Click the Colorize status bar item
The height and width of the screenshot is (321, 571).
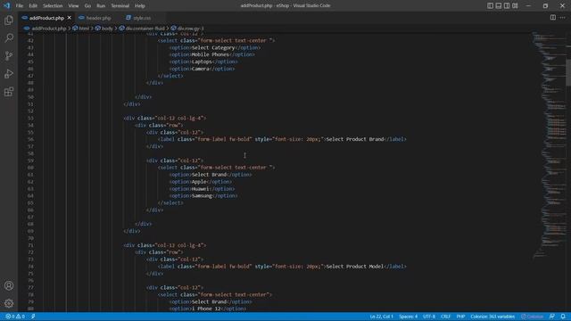[532, 317]
